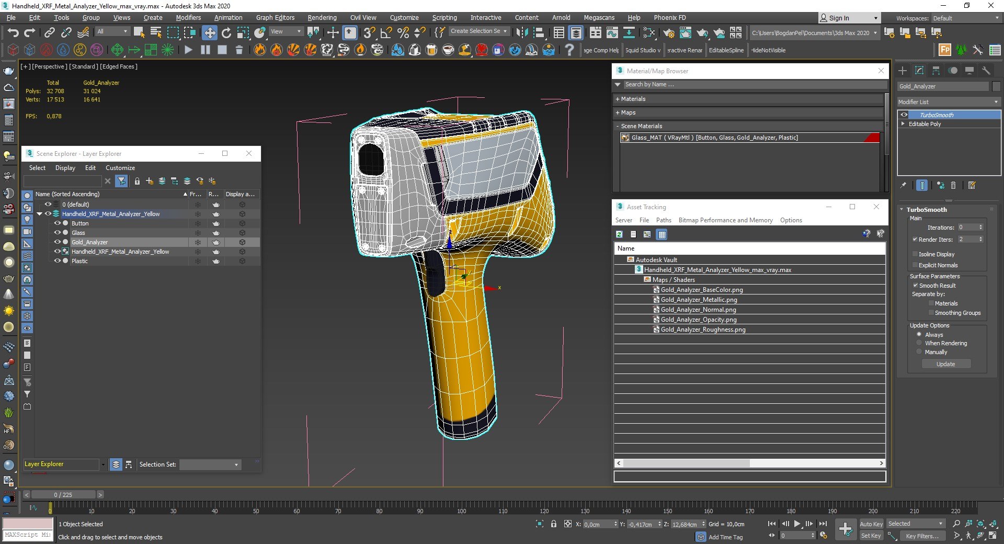The image size is (1004, 544).
Task: Click the Select by Name icon
Action: (x=156, y=33)
